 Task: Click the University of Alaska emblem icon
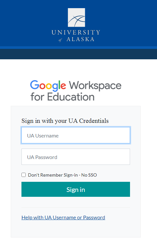pos(76,17)
